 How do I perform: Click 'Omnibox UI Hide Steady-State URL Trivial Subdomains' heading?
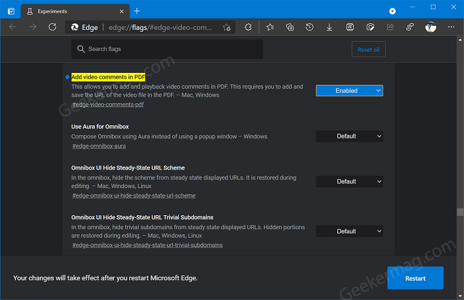(x=142, y=217)
